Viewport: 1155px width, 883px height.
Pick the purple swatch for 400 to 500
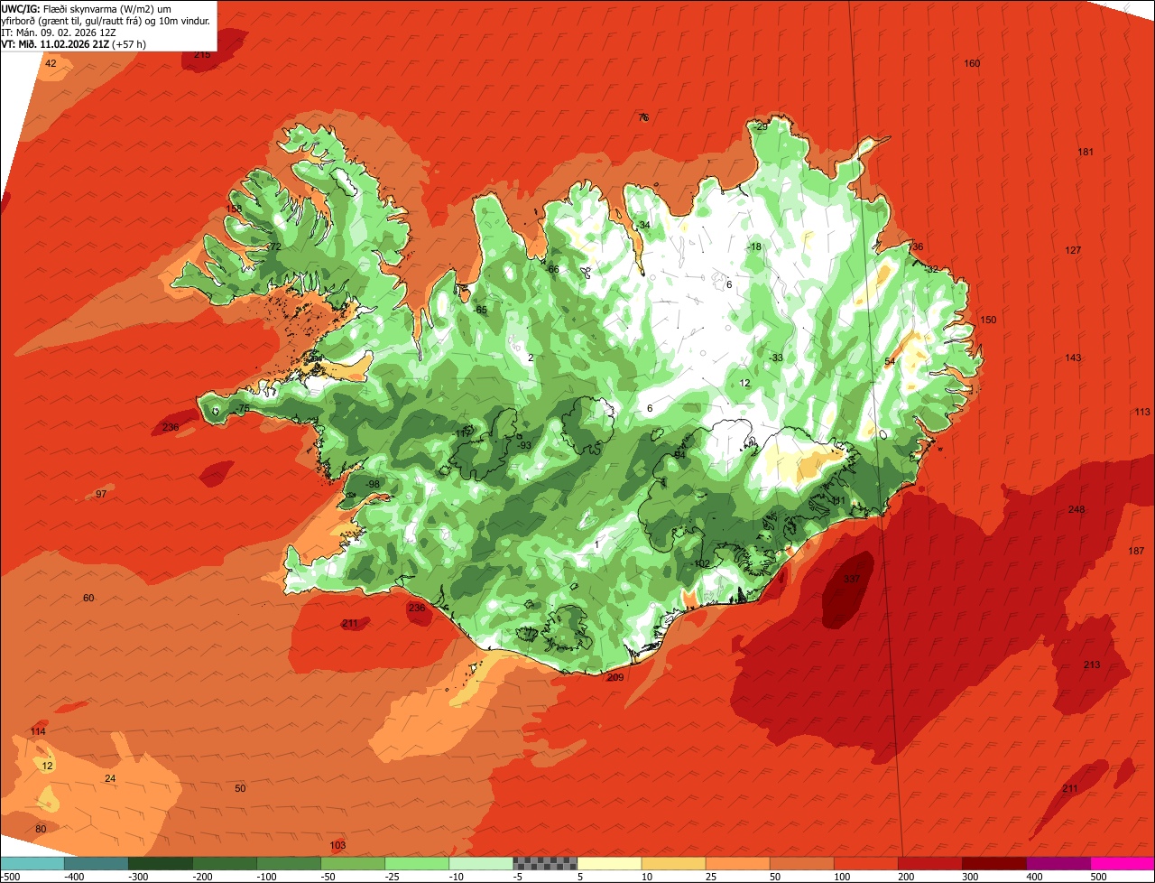tap(1057, 863)
